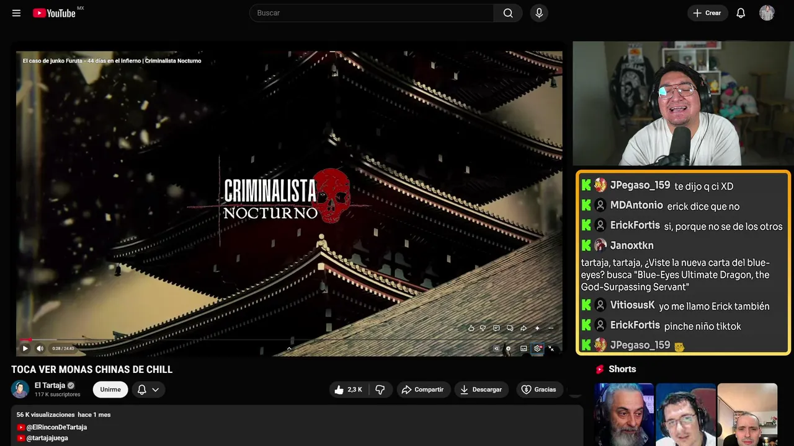Dislike the video below the player
The width and height of the screenshot is (794, 446).
[380, 390]
